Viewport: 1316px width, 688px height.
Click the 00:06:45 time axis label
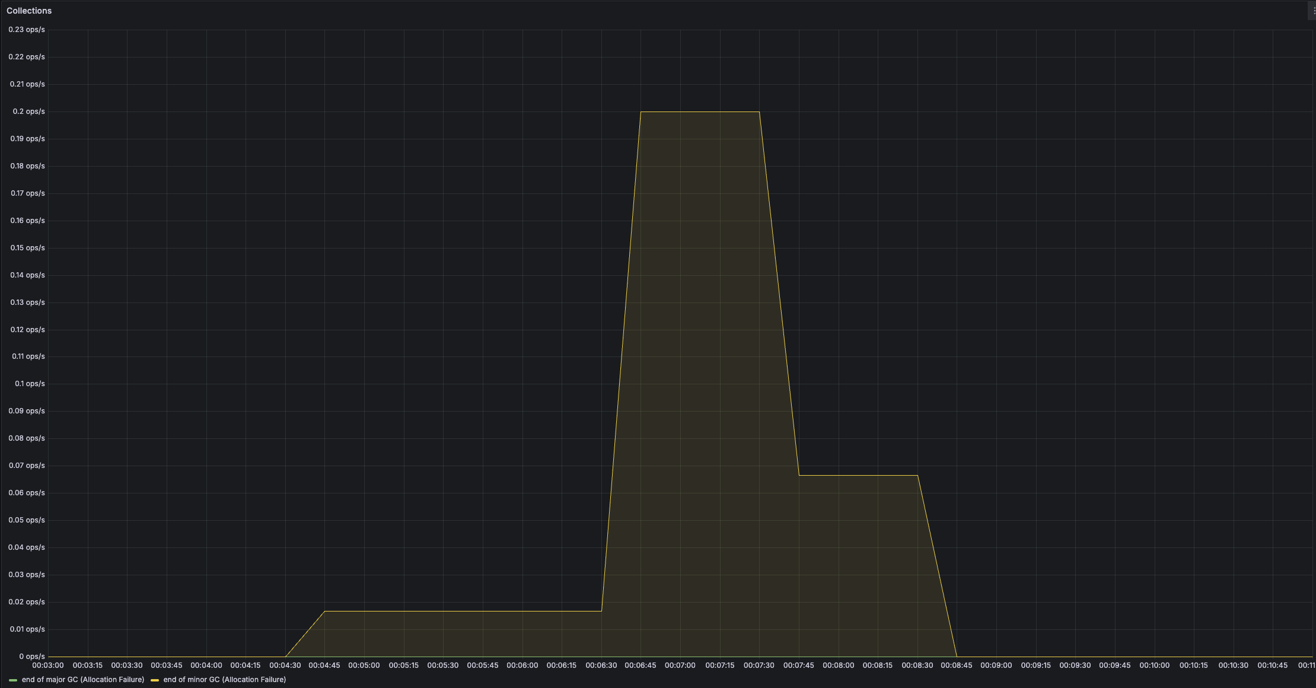click(641, 665)
